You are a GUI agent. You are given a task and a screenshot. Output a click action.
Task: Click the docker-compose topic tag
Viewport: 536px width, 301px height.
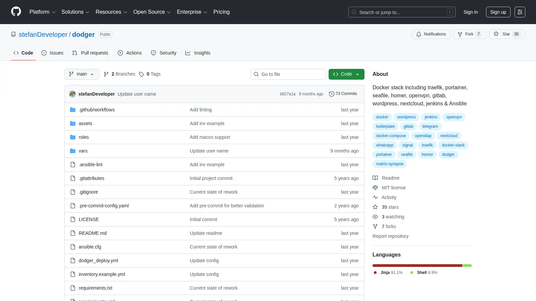tap(391, 136)
